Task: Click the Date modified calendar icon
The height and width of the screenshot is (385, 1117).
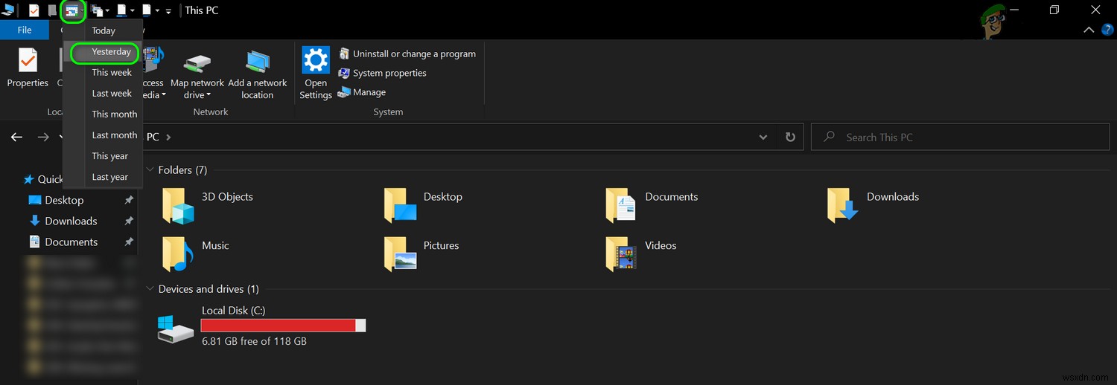Action: point(72,10)
